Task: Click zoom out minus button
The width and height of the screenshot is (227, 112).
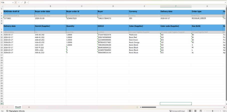Action: [x=205, y=111]
